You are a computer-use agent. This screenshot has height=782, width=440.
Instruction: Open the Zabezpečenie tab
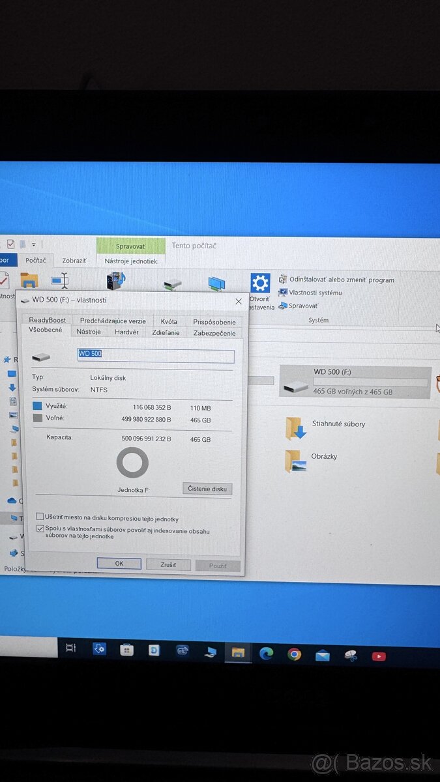point(214,334)
